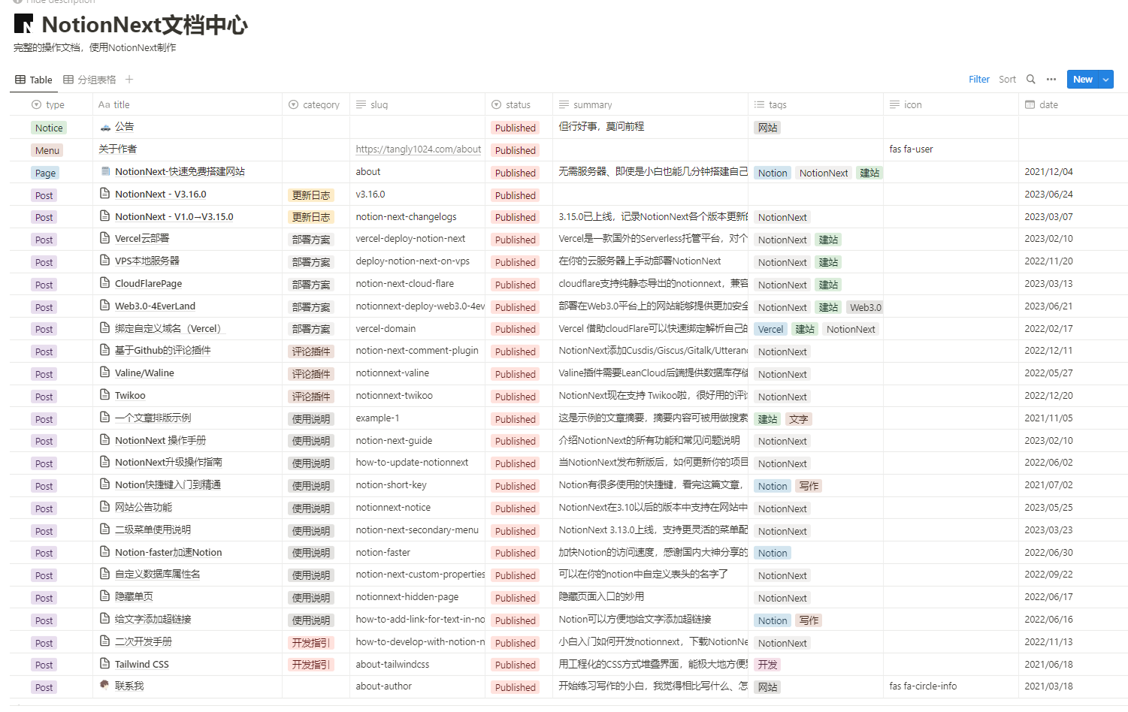Select the fas fa-circle-info icon cell
The height and width of the screenshot is (712, 1128).
951,686
